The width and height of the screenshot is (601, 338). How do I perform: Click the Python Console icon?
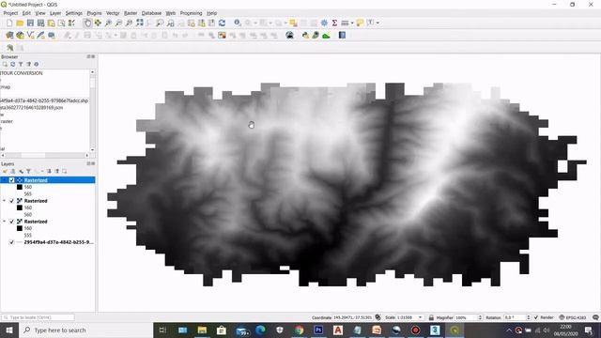[x=305, y=36]
